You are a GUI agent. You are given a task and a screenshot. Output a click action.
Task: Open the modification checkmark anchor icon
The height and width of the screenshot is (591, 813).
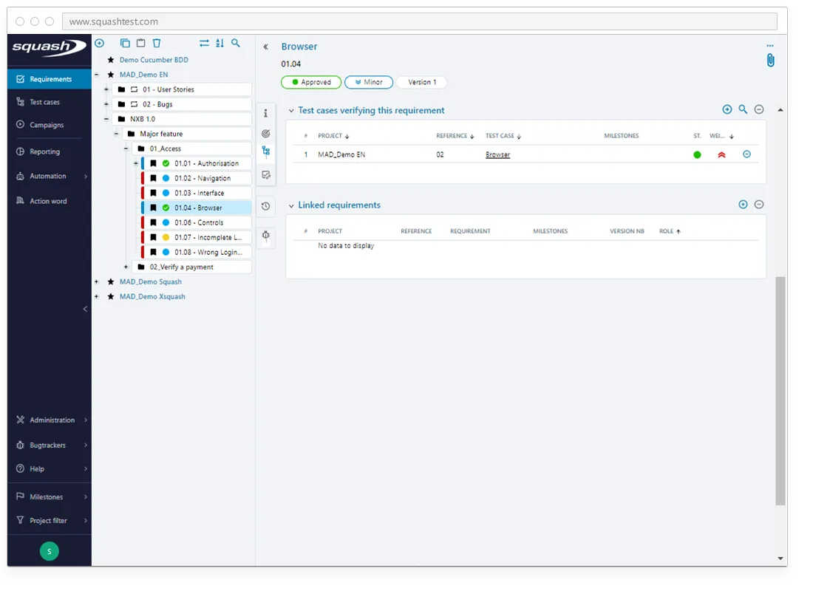(265, 174)
